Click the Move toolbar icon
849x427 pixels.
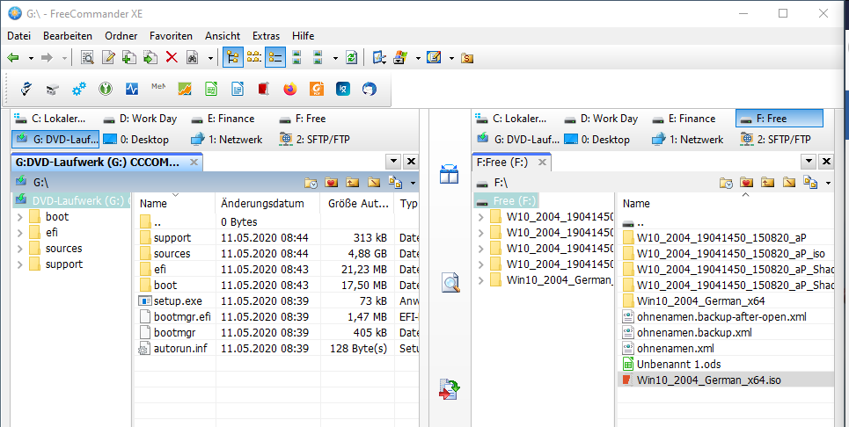150,57
